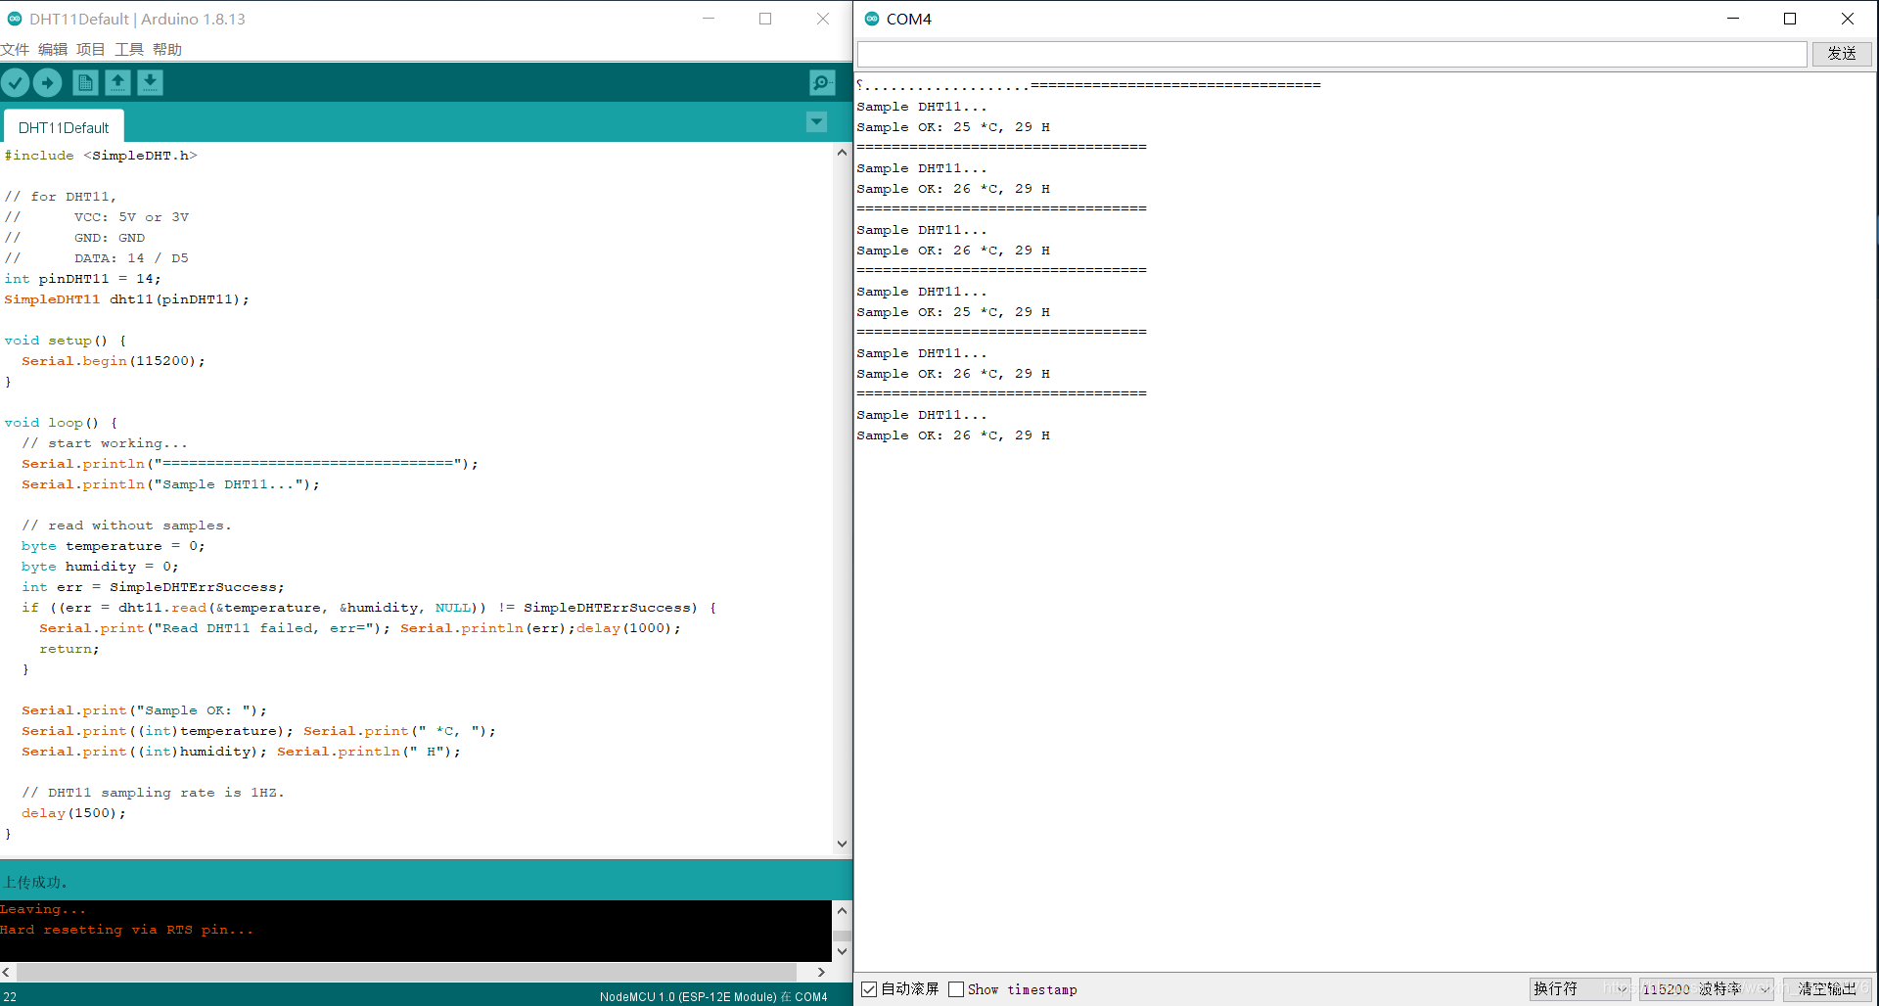Close the Arduino IDE window

click(823, 19)
